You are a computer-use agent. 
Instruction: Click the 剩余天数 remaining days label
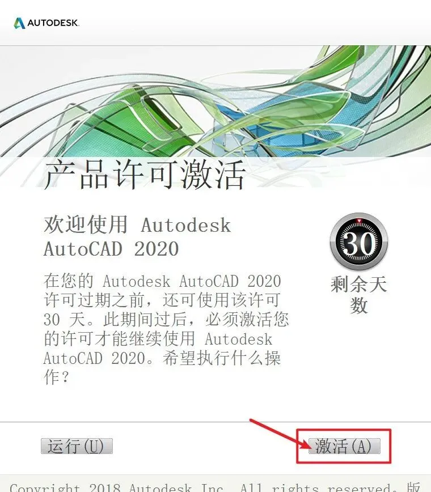coord(358,294)
